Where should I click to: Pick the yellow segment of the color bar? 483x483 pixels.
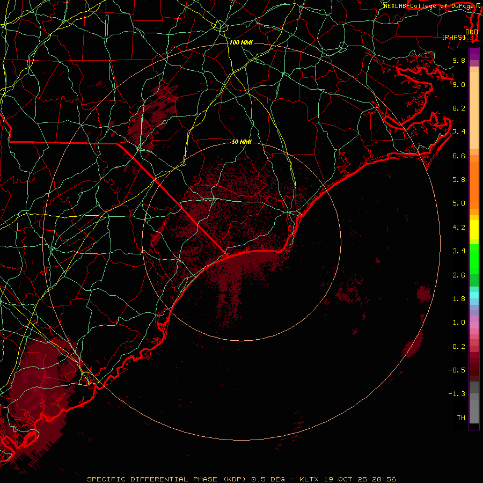pos(474,230)
